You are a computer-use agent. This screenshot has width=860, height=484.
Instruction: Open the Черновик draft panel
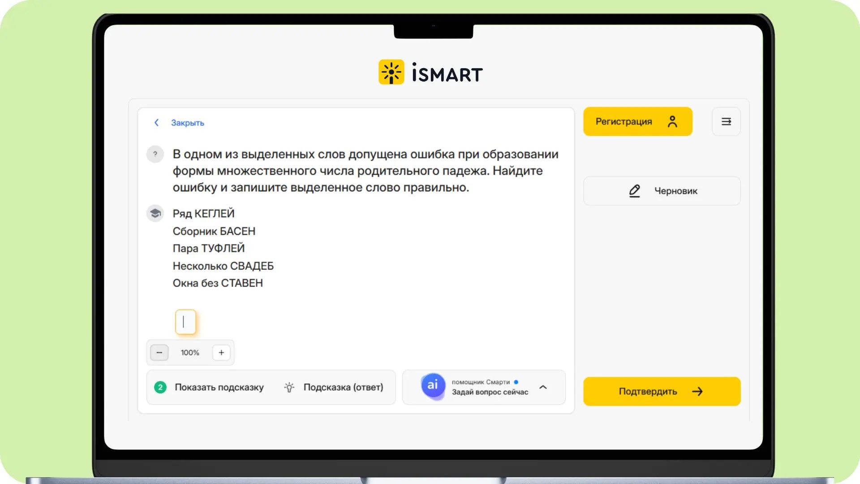click(662, 191)
